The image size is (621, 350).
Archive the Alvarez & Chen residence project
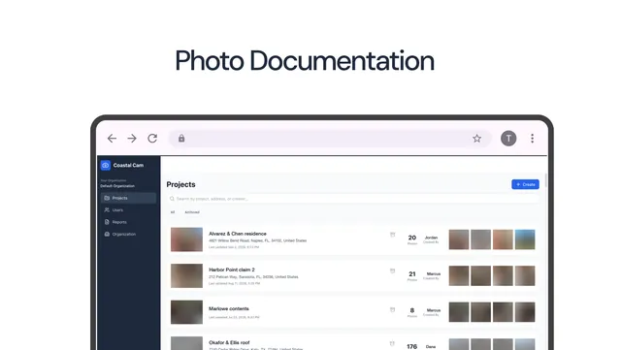point(392,235)
